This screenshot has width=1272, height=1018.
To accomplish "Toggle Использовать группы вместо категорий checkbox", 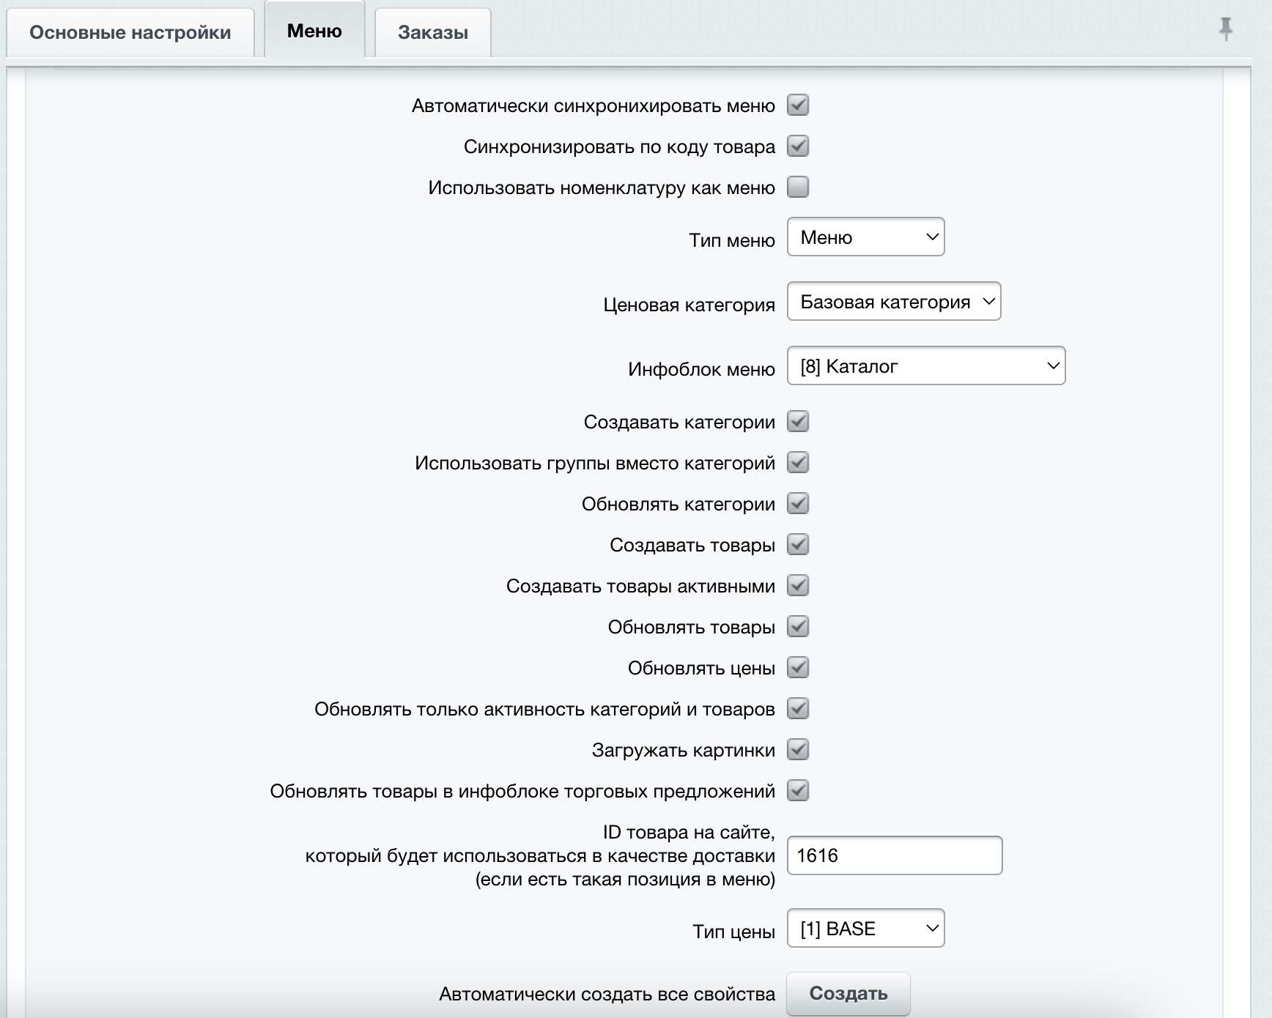I will (x=798, y=463).
